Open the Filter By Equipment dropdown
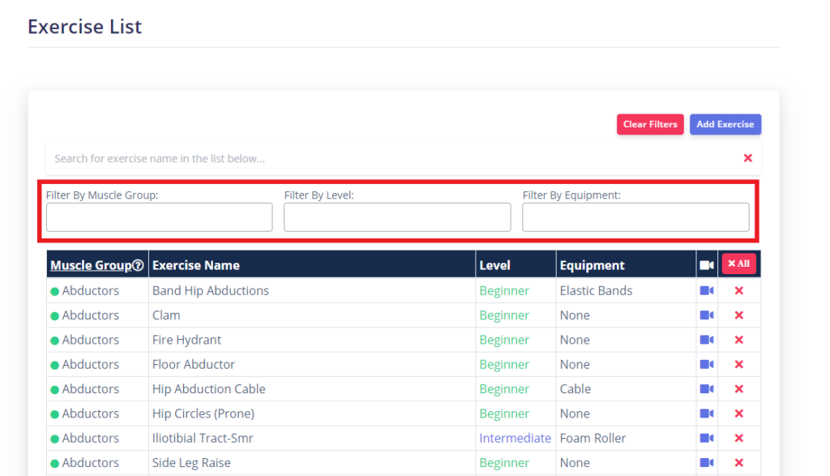 click(x=635, y=217)
